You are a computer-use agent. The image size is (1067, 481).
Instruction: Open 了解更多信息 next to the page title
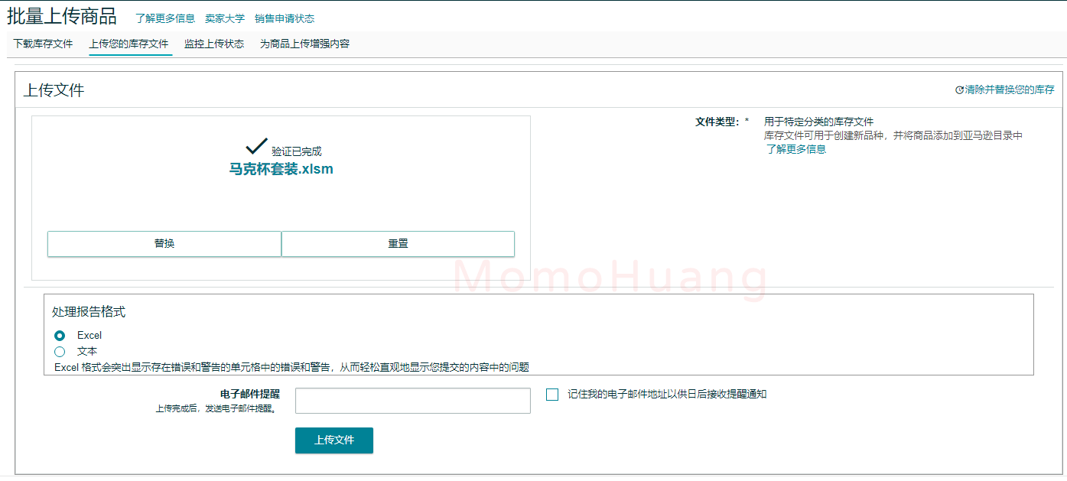point(165,17)
